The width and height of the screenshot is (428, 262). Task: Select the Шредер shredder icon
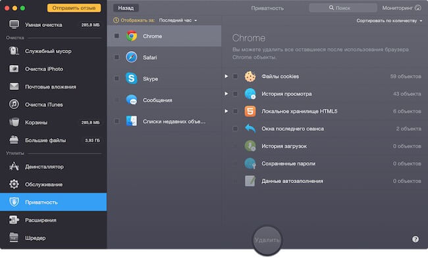click(x=14, y=238)
